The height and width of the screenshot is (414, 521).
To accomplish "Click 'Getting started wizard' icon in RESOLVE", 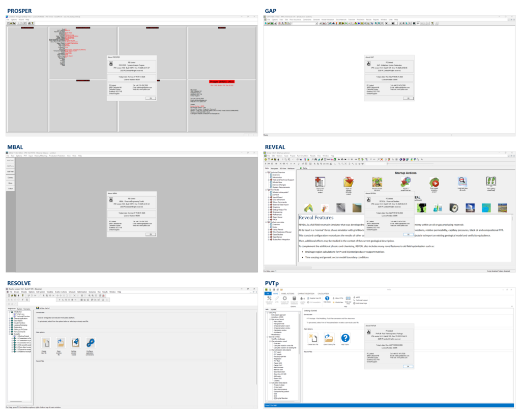I will coord(75,343).
